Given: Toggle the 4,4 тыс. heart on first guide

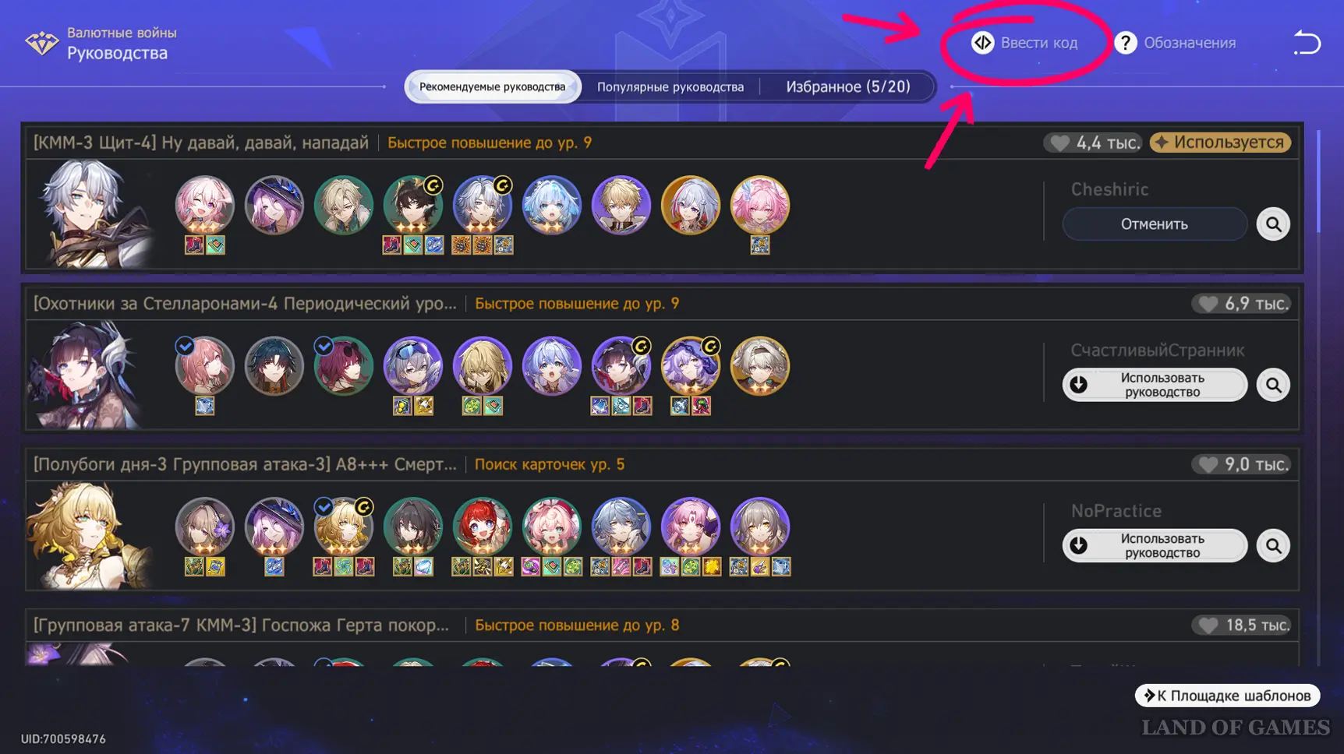Looking at the screenshot, I should (1092, 143).
